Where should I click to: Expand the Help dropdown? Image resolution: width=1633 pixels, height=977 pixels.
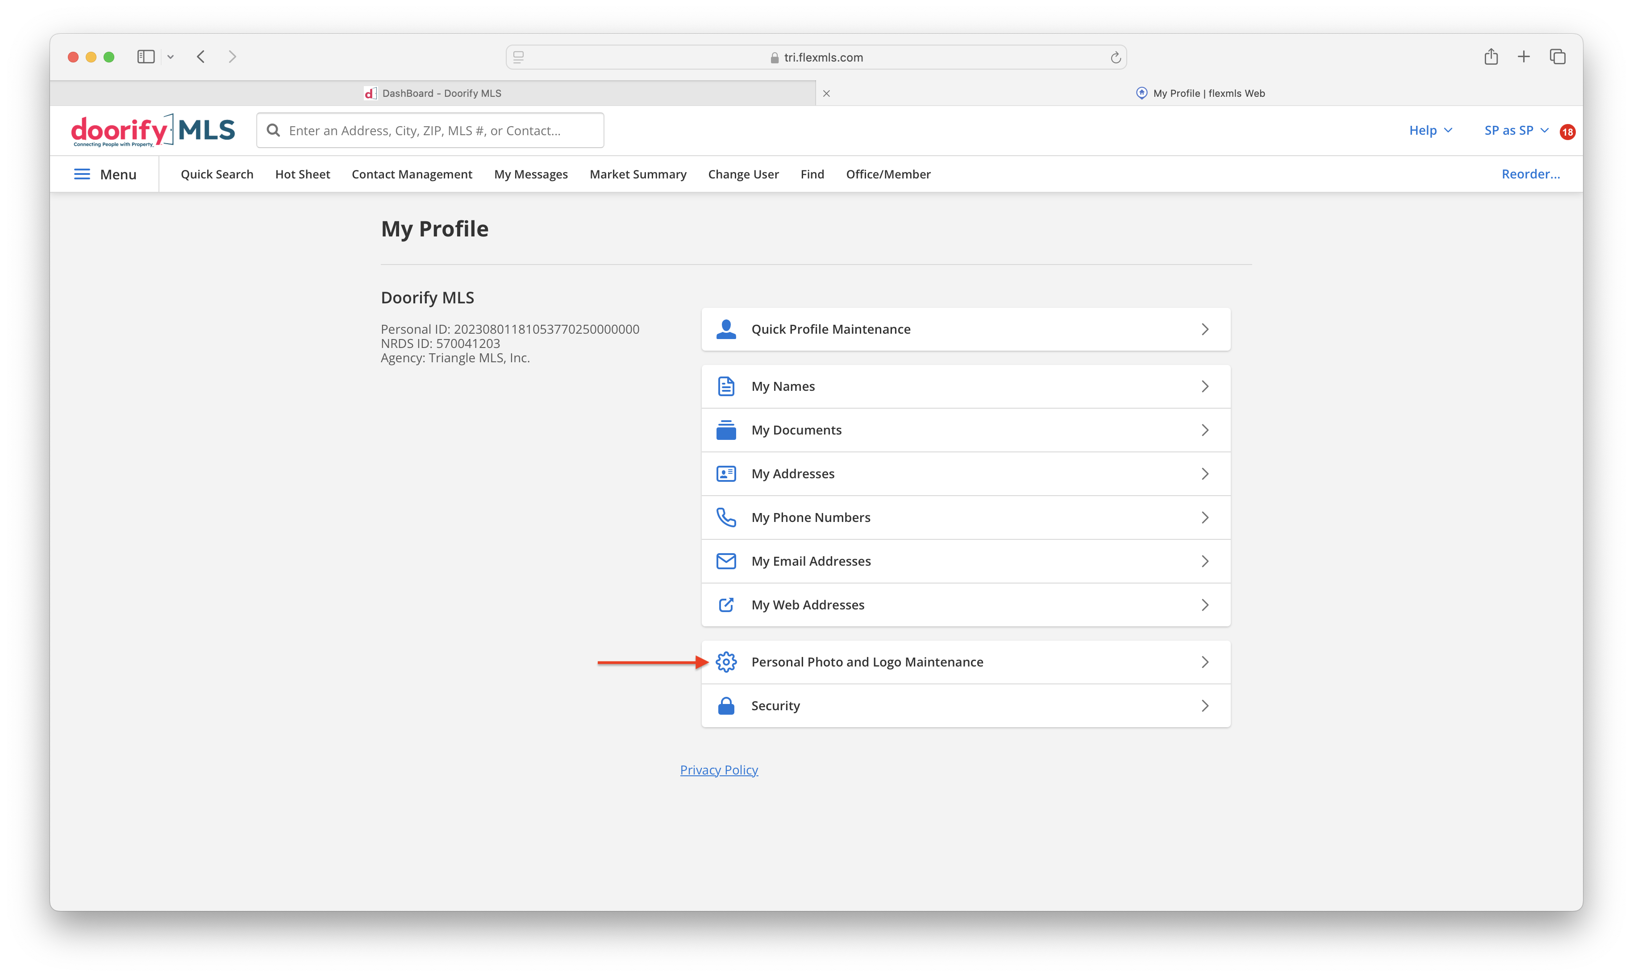click(1429, 130)
